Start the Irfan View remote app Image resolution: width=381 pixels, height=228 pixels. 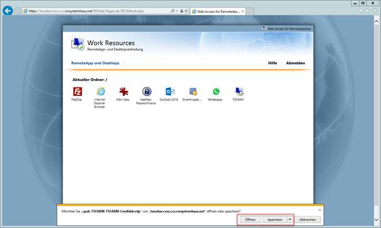pyautogui.click(x=123, y=92)
